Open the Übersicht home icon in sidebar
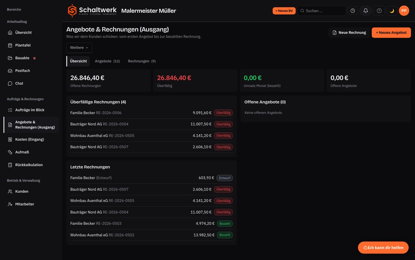Screen dimensions: 415x260 pos(10,32)
